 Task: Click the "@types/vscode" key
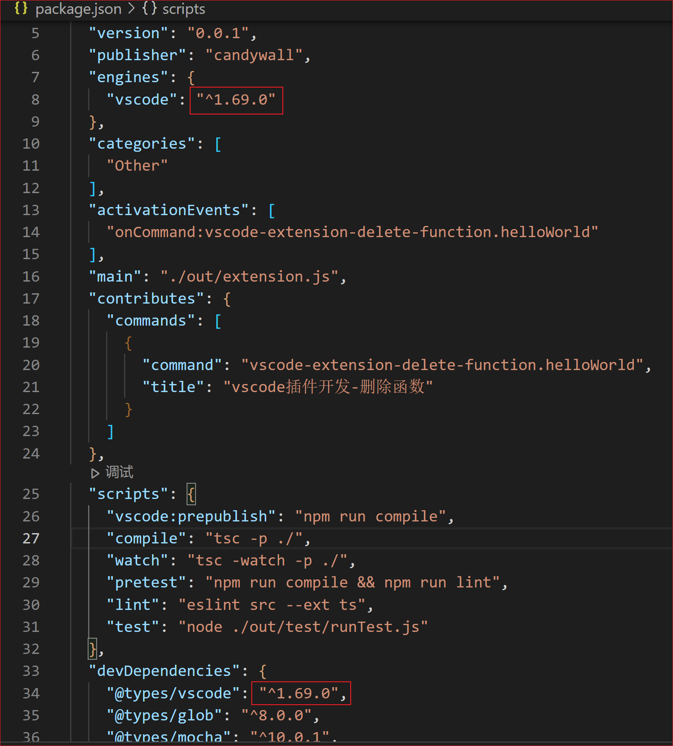pos(174,693)
